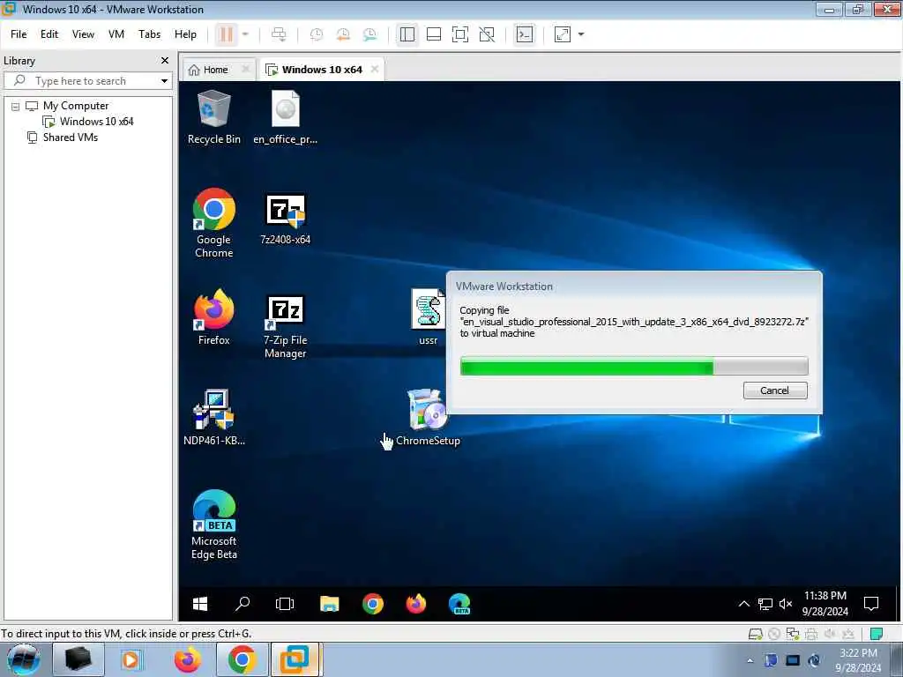Viewport: 903px width, 677px height.
Task: Open guest clock showing 11:38 PM
Action: coord(825,603)
